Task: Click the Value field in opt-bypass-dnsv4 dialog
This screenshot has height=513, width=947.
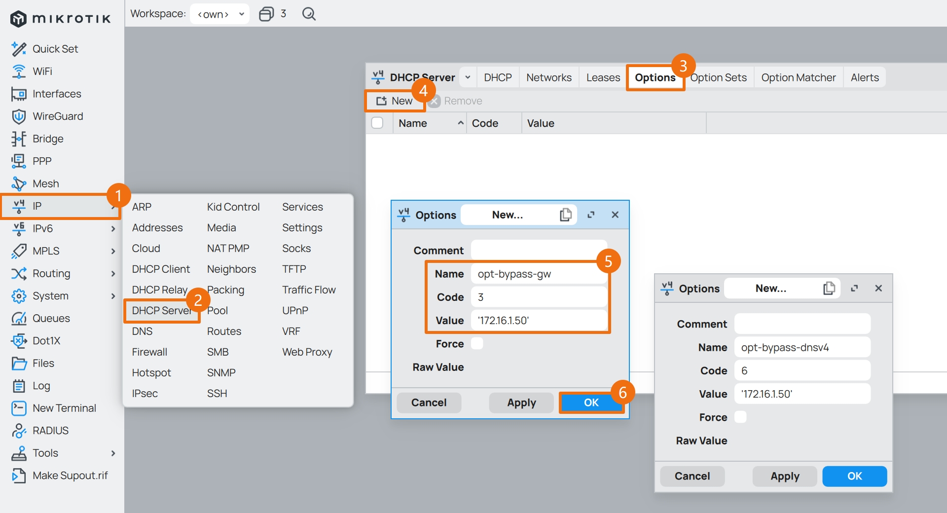Action: tap(802, 394)
